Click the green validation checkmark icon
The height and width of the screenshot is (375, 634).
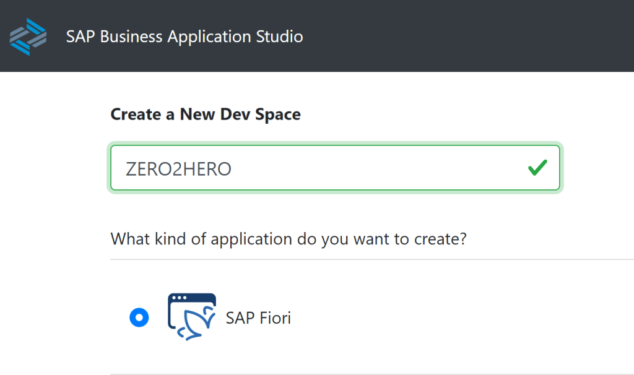tap(537, 168)
